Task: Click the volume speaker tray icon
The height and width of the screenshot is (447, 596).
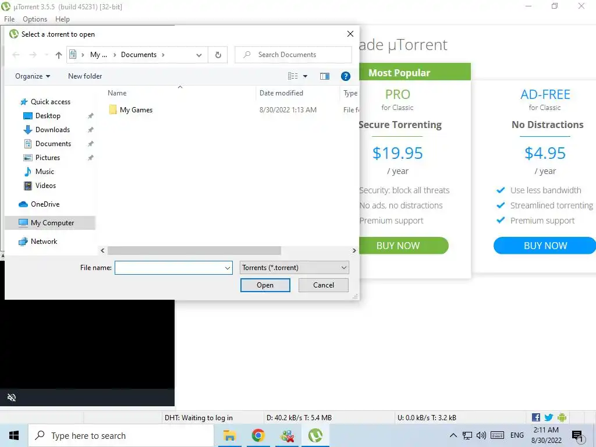Action: (481, 435)
